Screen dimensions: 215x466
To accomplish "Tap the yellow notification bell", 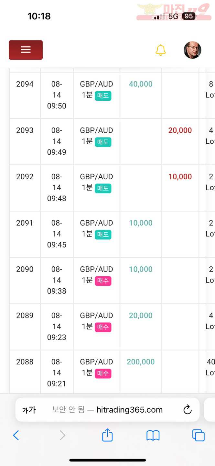I will coord(161,50).
